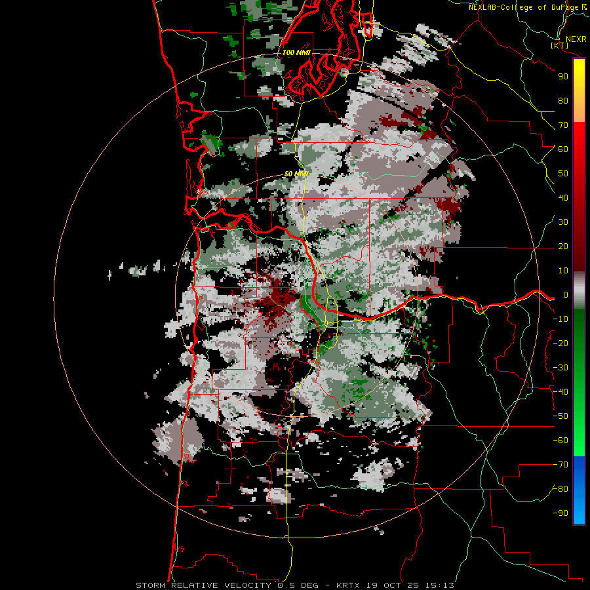Click the 70 value on the velocity scale
Screen dimensions: 590x590
pyautogui.click(x=563, y=125)
